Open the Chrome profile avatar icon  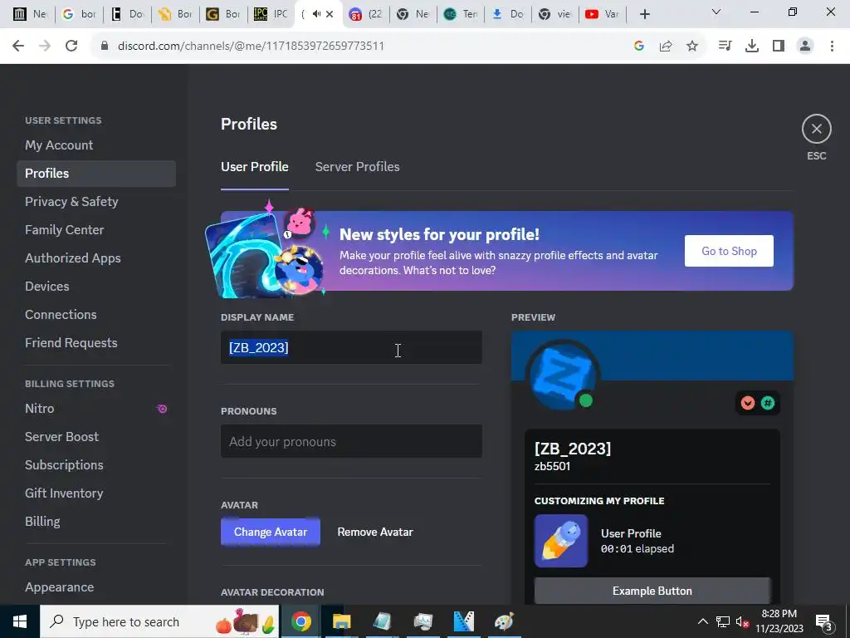click(805, 47)
